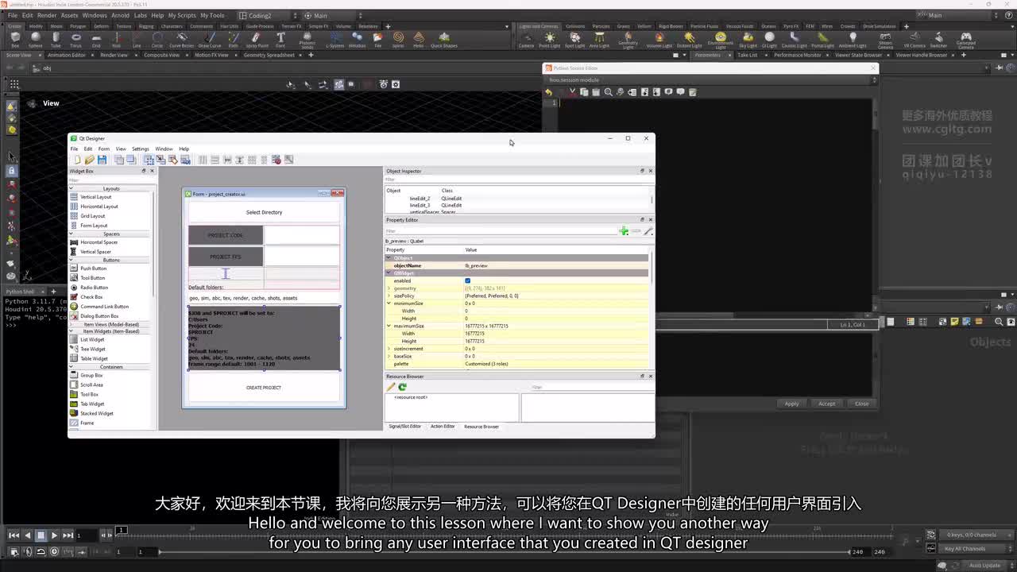
Task: Open the Rigid Bodies shelf tab
Action: [x=671, y=26]
